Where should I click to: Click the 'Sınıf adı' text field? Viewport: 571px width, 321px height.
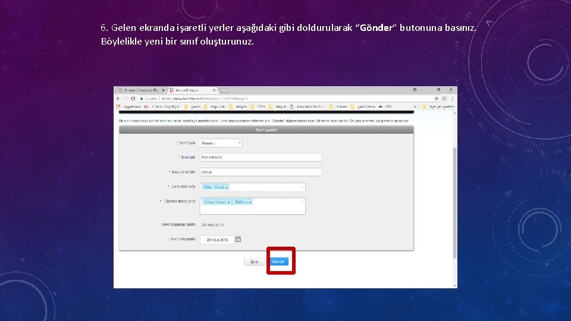pos(261,157)
